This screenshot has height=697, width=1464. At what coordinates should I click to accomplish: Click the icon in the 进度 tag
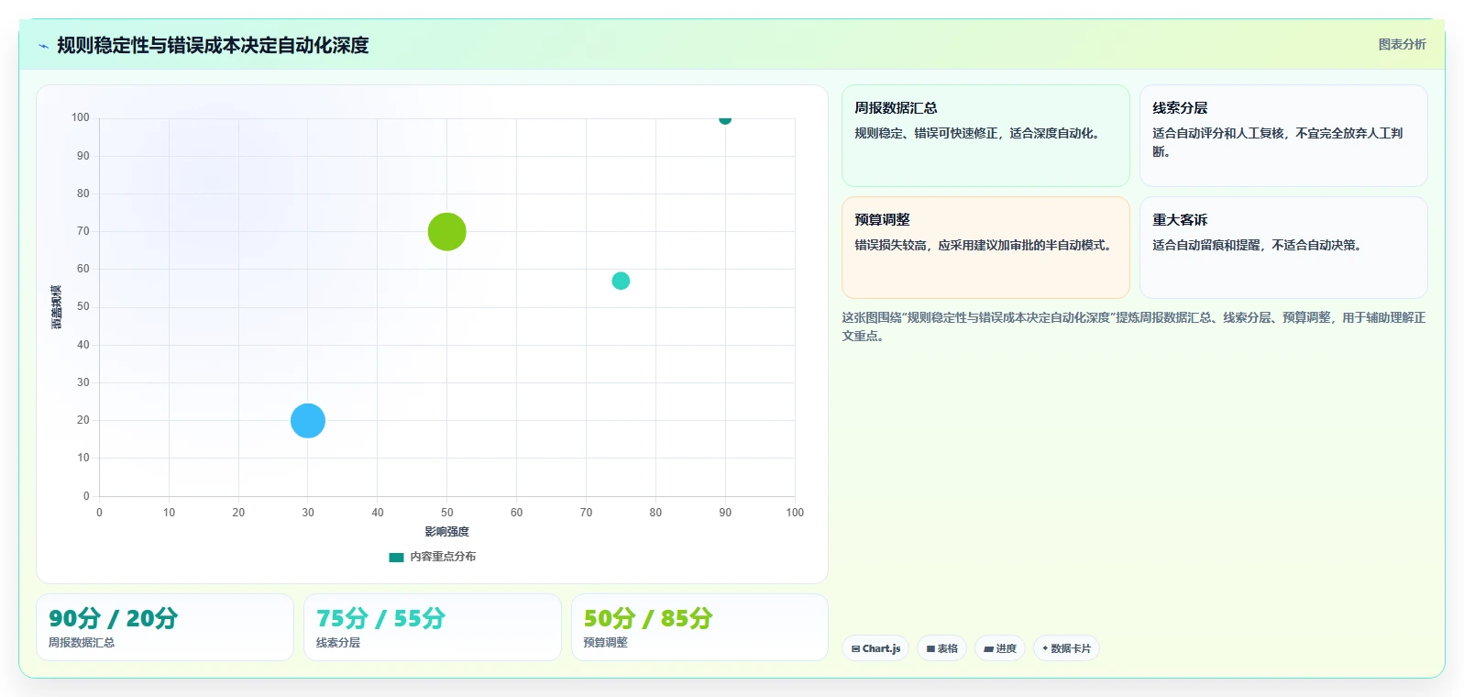(989, 648)
